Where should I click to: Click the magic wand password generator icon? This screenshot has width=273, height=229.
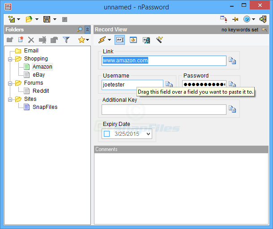[x=159, y=40]
